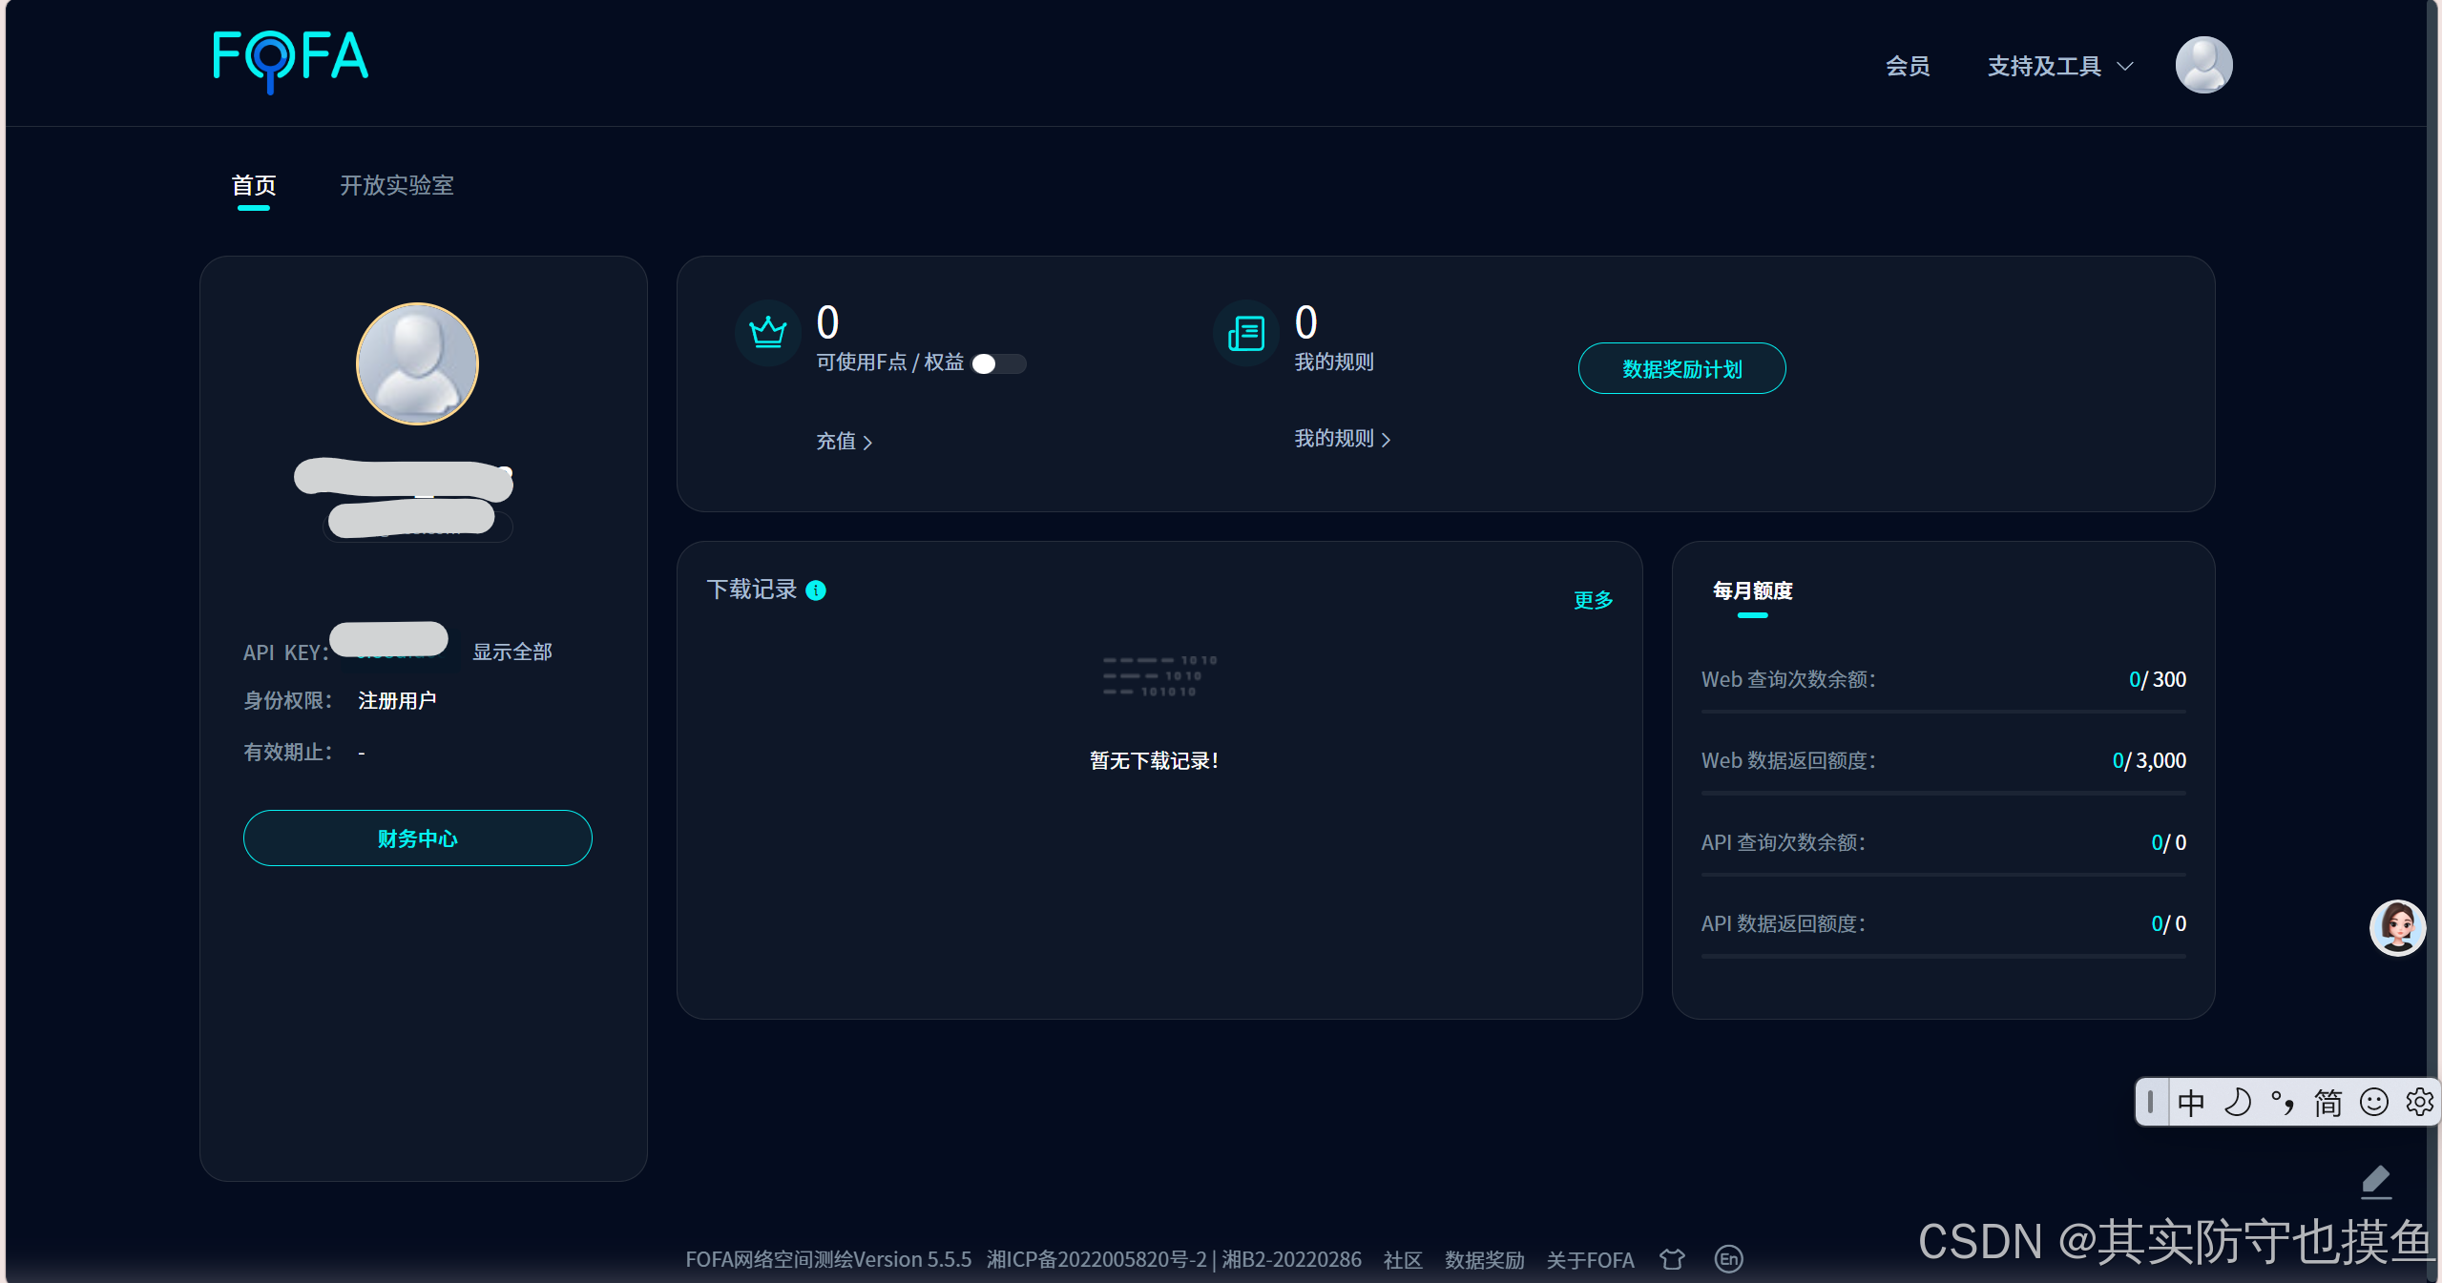The height and width of the screenshot is (1283, 2442).
Task: Open 充值 recharge arrow link
Action: click(x=845, y=442)
